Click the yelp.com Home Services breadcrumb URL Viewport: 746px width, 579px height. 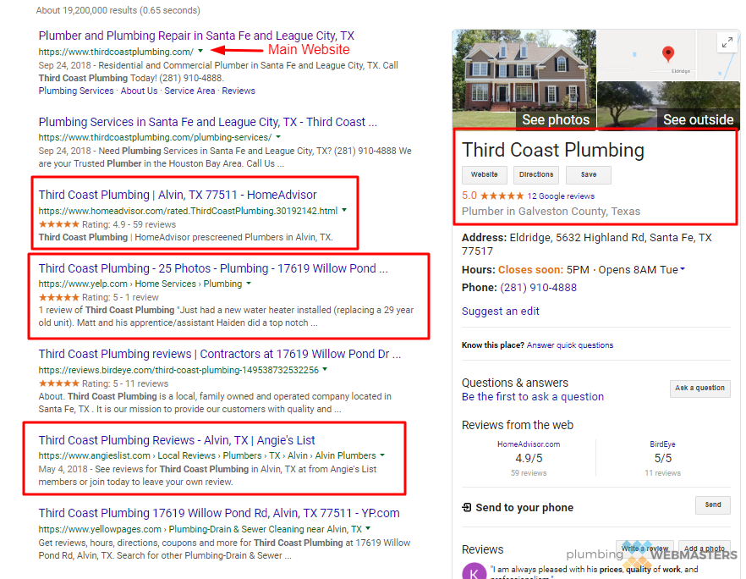coord(140,284)
